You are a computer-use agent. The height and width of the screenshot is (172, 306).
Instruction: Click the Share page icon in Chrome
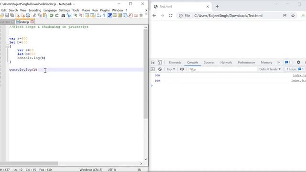point(285,16)
